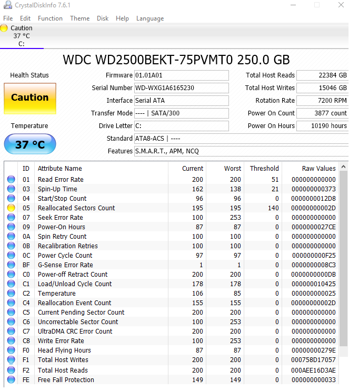Click the Transfer Mode field SATA/300
349x390 pixels.
click(x=182, y=113)
